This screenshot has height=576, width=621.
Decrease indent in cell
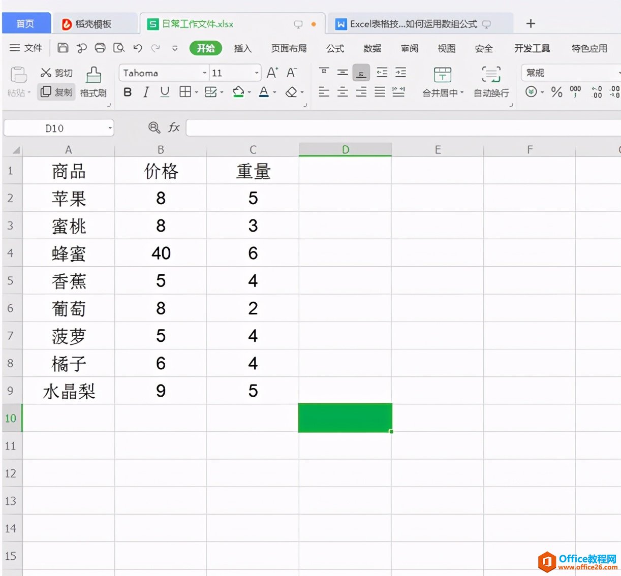click(382, 73)
